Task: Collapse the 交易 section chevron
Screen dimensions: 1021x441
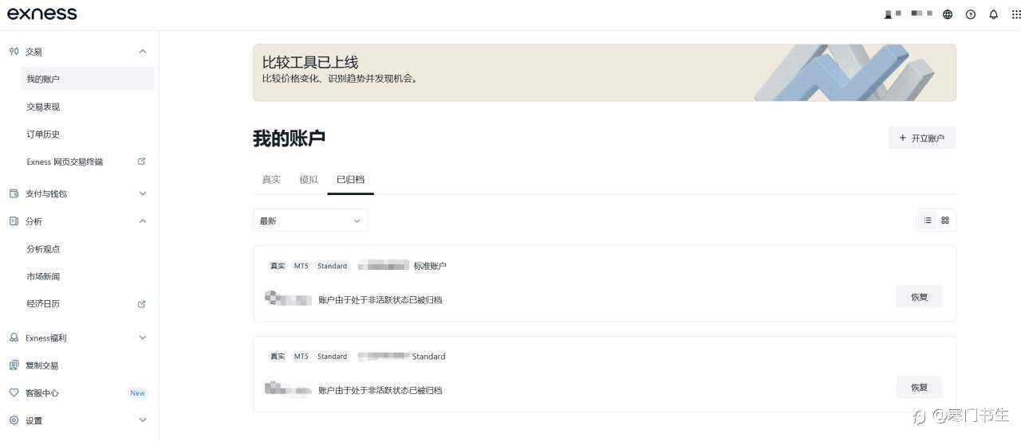Action: coord(143,52)
